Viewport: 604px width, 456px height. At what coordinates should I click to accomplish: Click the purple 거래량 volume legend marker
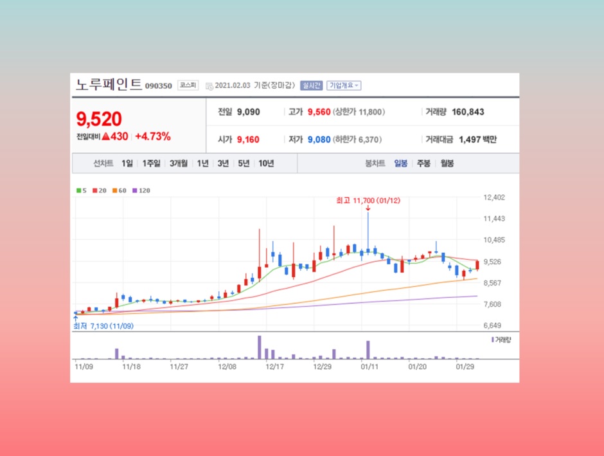tap(493, 340)
